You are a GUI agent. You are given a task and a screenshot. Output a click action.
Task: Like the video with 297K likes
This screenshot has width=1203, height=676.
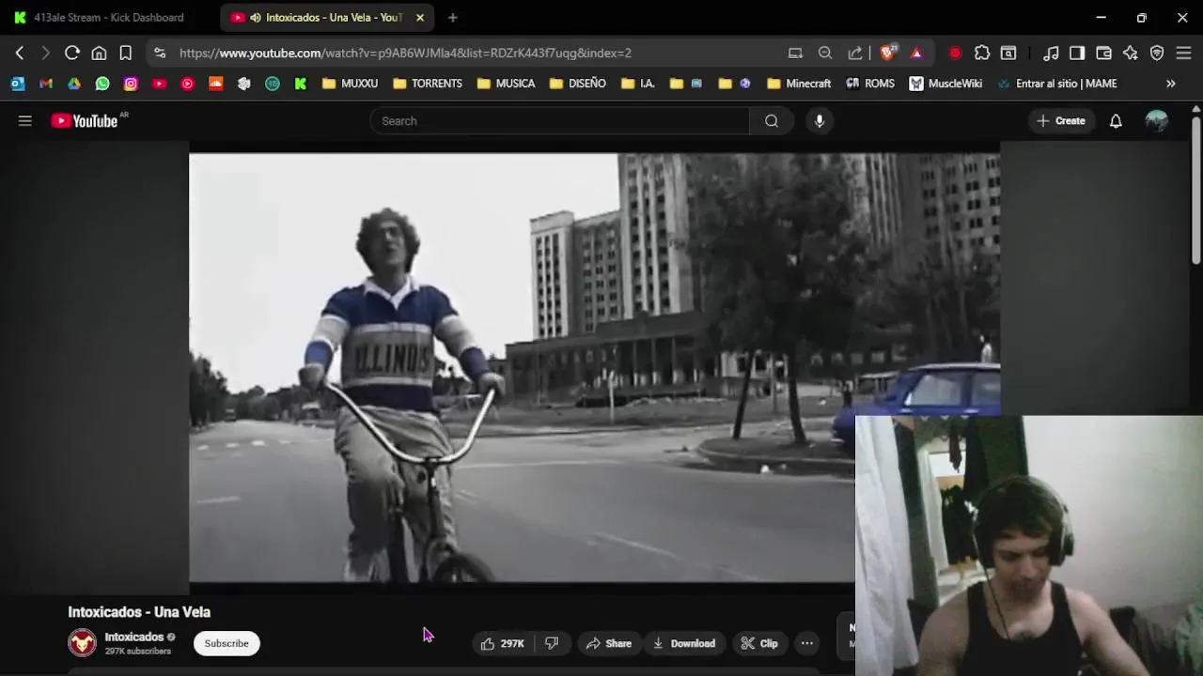click(503, 643)
